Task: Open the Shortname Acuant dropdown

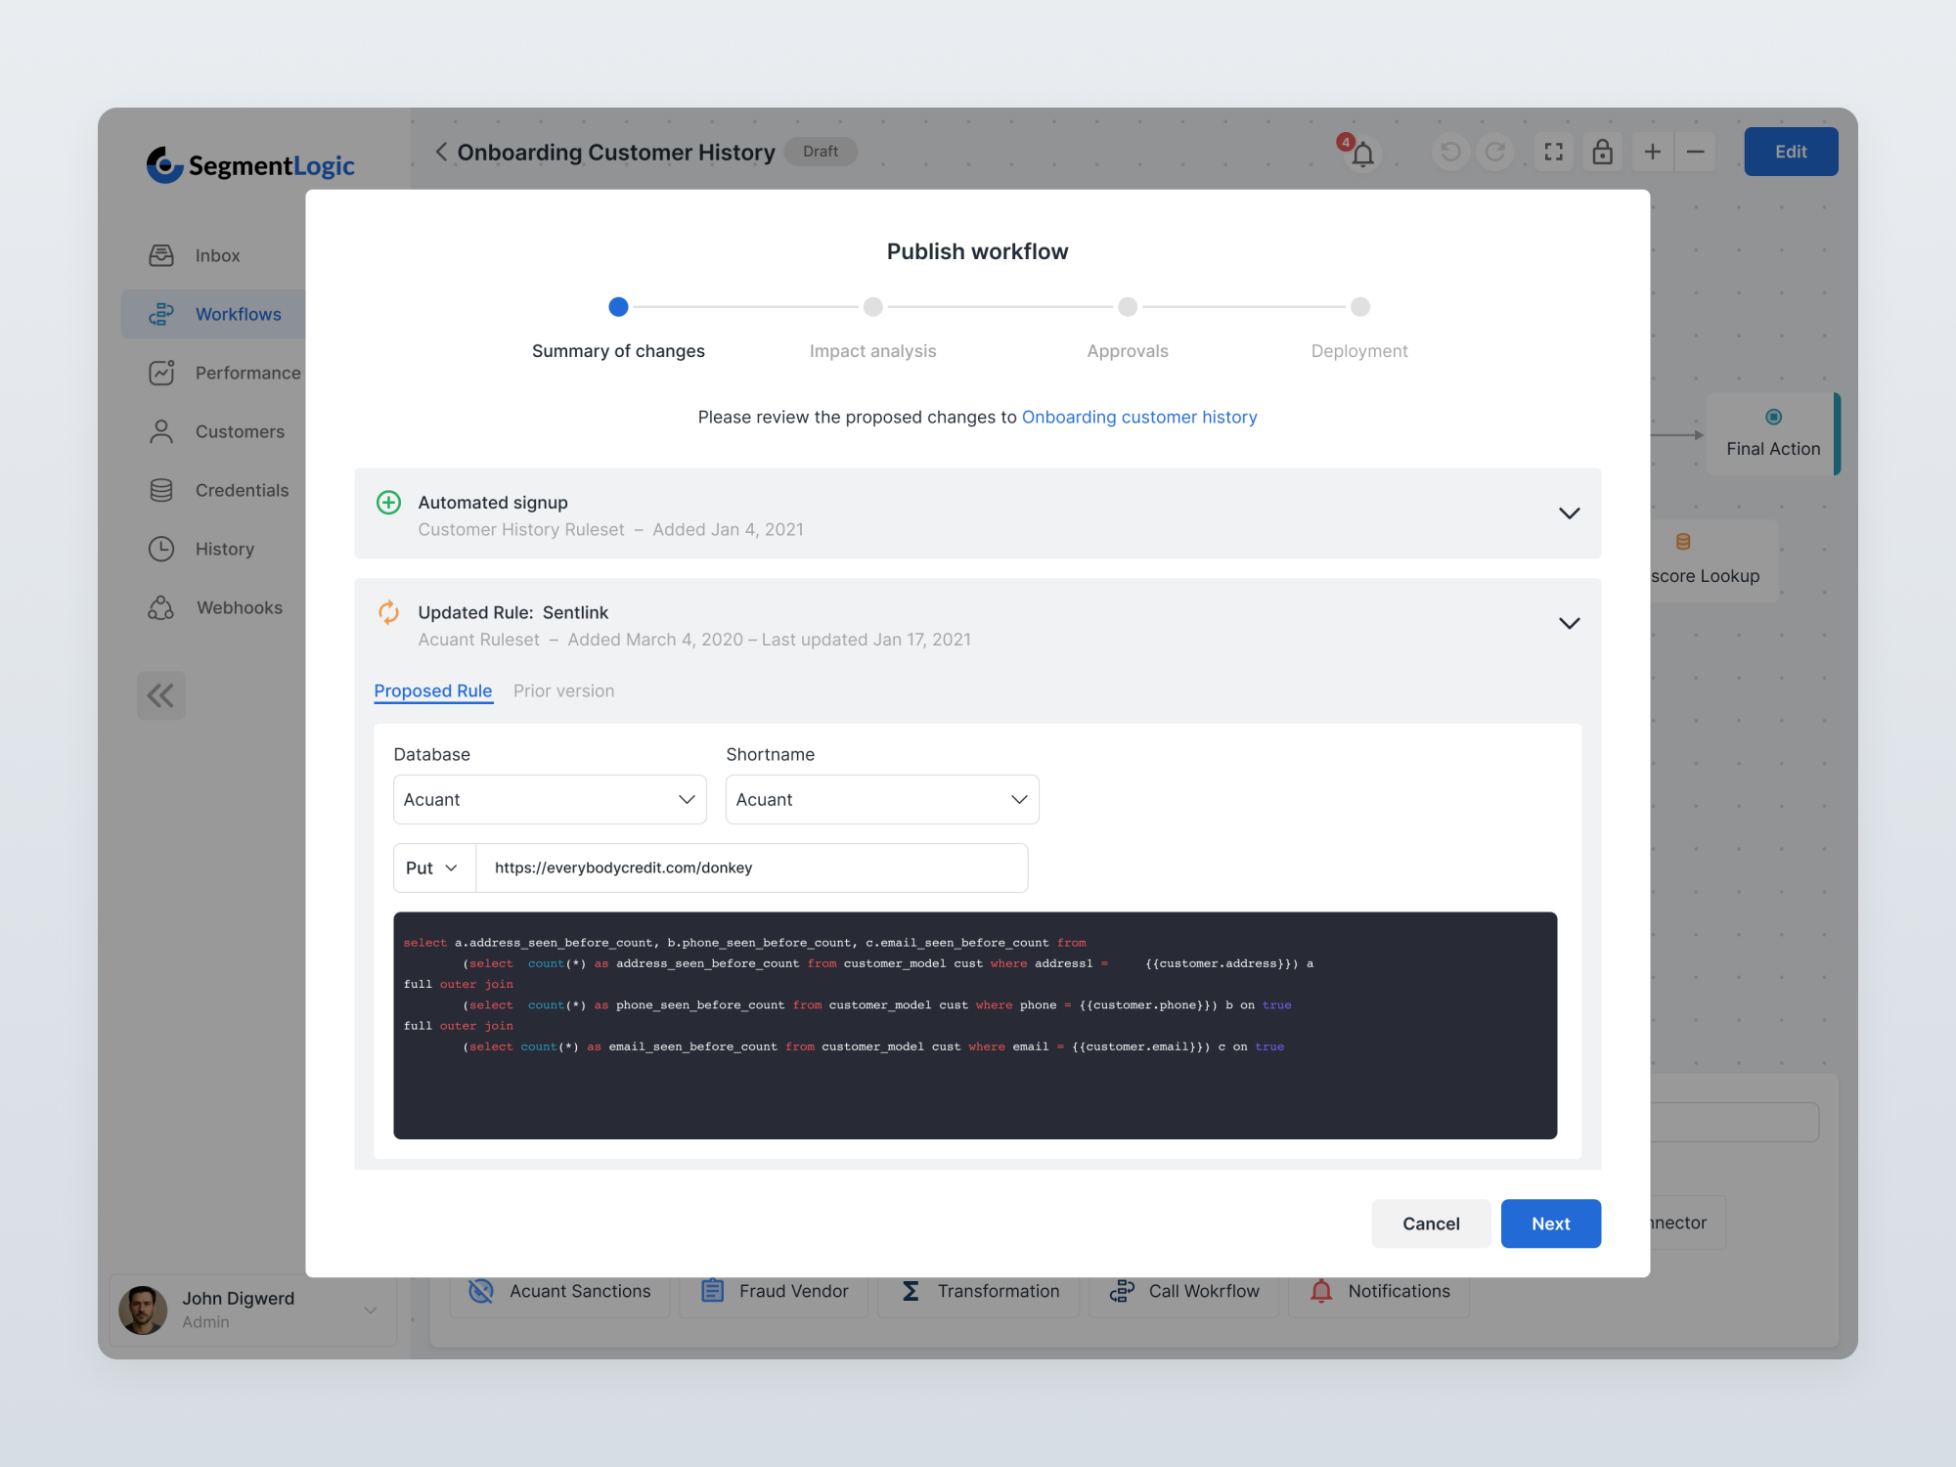Action: [x=882, y=800]
